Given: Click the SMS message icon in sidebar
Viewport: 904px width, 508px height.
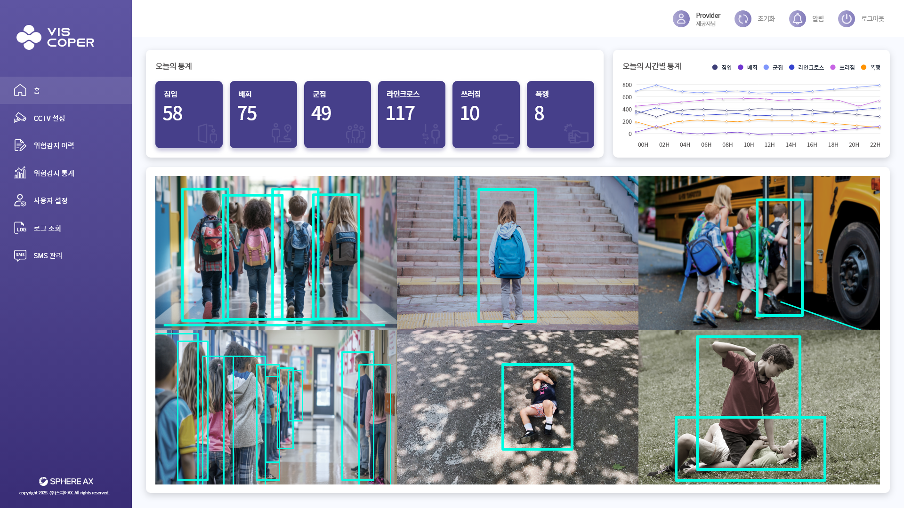Looking at the screenshot, I should [20, 255].
